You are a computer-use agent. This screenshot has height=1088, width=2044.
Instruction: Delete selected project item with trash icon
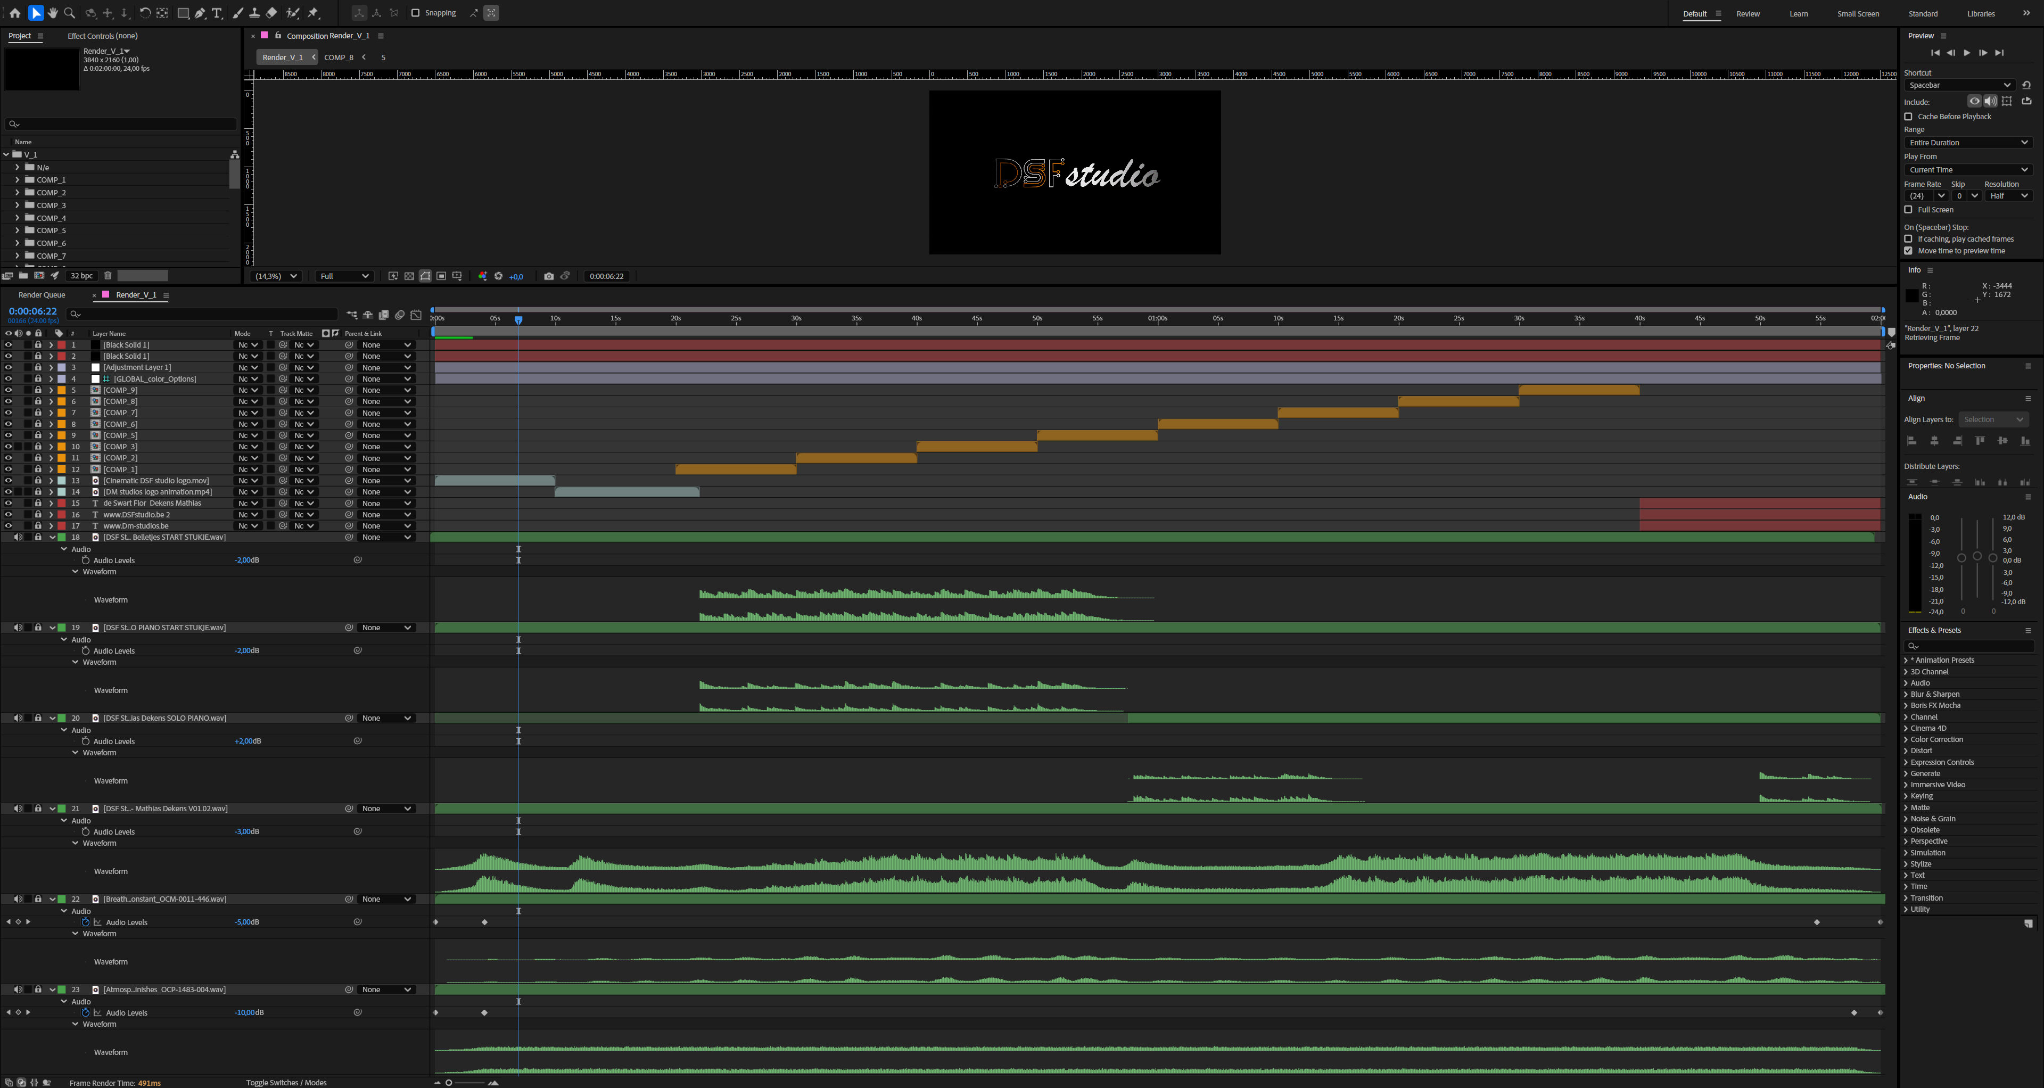coord(108,276)
